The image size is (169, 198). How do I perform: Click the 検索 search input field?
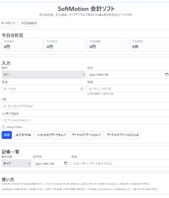(120, 164)
